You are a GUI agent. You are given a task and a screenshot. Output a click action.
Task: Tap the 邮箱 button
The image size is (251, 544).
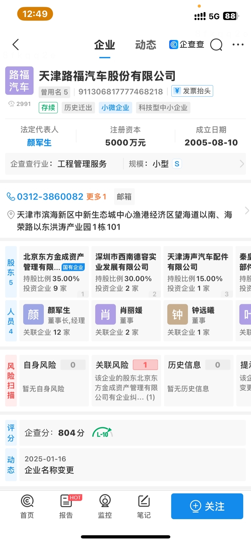coord(124,197)
